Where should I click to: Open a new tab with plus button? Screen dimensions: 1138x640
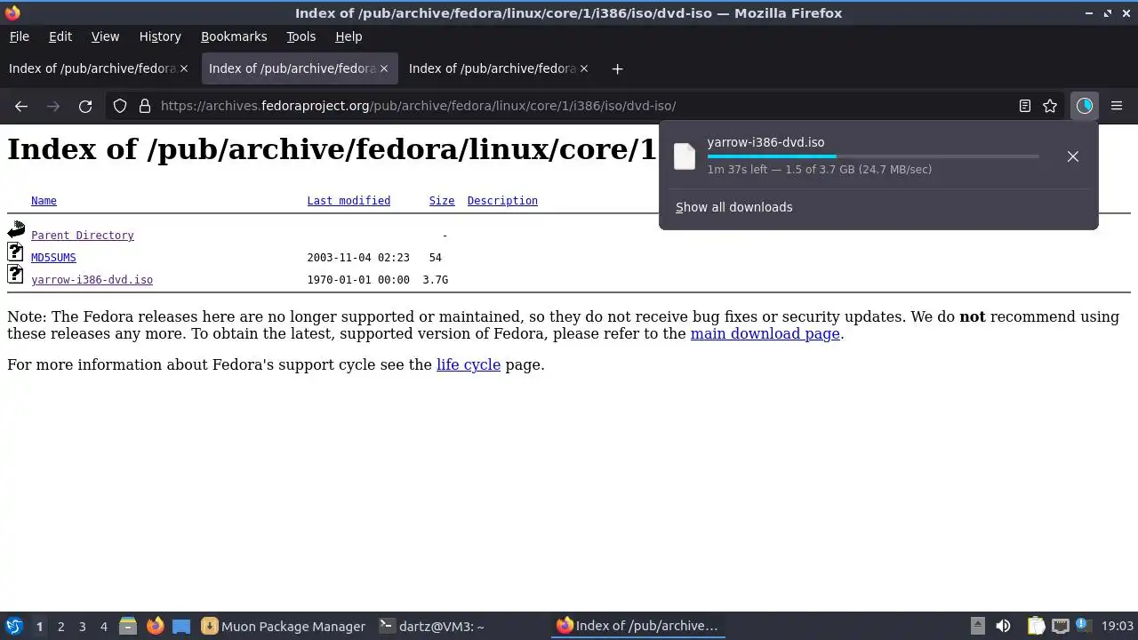tap(617, 68)
